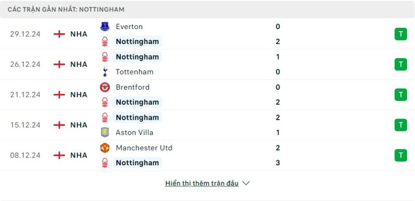Select Manchester Utd team name

pyautogui.click(x=144, y=148)
